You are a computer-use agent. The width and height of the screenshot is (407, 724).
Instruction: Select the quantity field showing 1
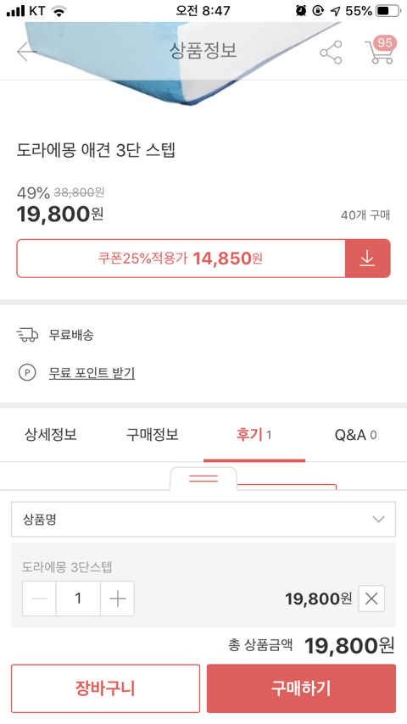(78, 599)
